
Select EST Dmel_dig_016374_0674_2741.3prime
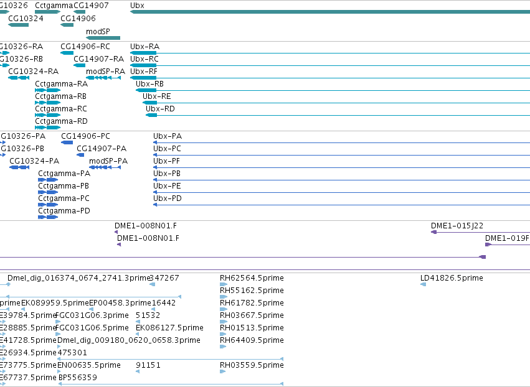pos(78,278)
